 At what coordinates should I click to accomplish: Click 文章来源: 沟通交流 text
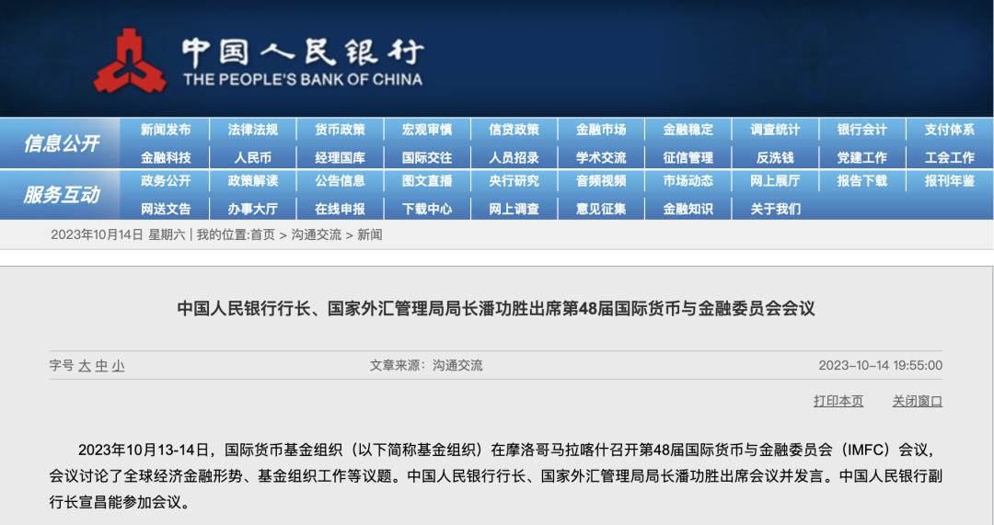pyautogui.click(x=426, y=365)
